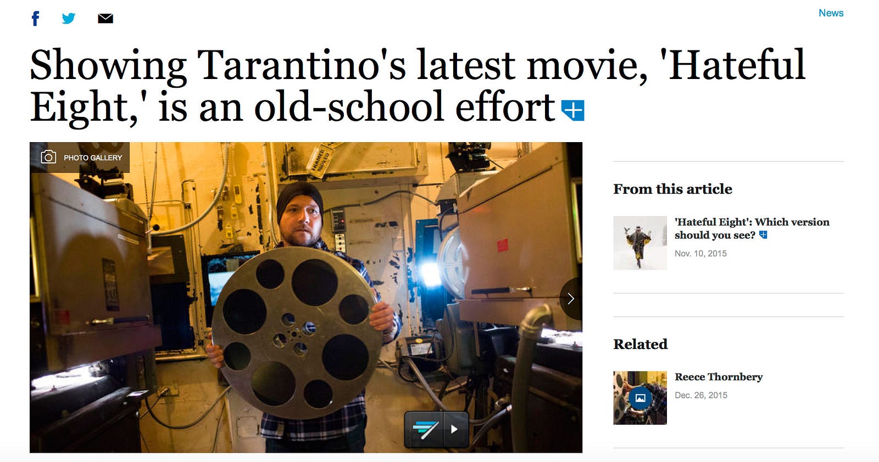Open the Reece Thornbery related link
The image size is (879, 462).
pyautogui.click(x=719, y=377)
